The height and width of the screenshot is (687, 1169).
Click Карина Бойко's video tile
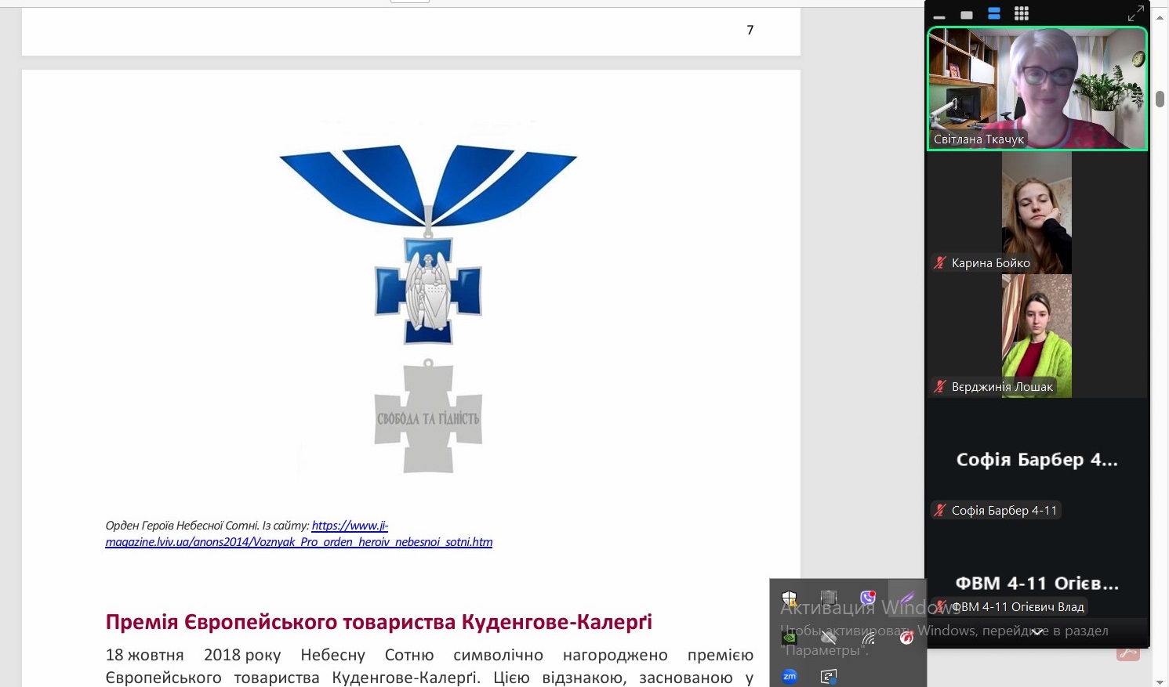pyautogui.click(x=1036, y=212)
